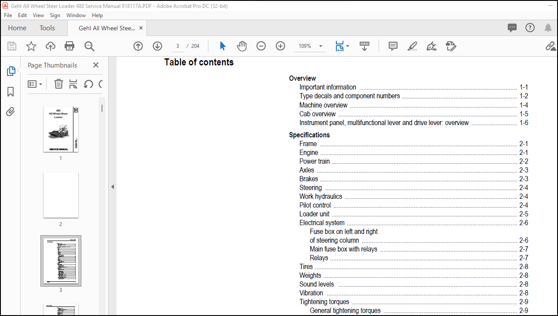Close the Gehl document tab

[141, 28]
